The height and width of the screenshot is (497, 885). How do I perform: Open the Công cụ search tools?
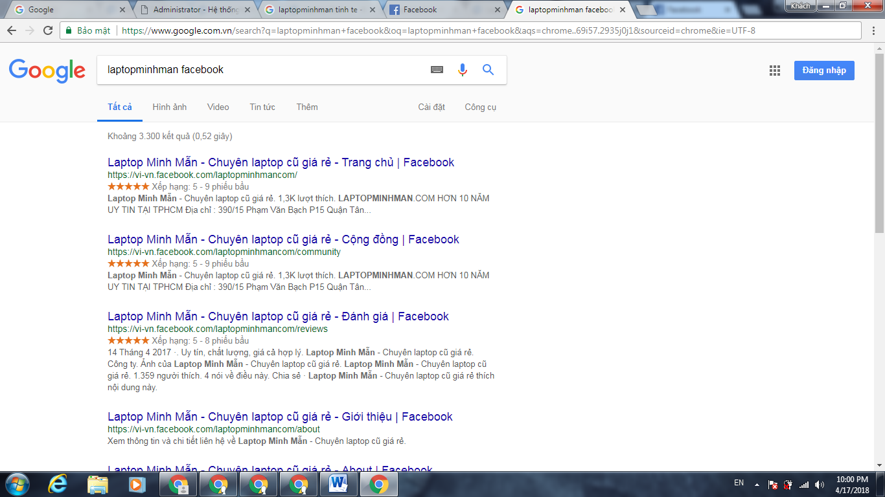[480, 107]
